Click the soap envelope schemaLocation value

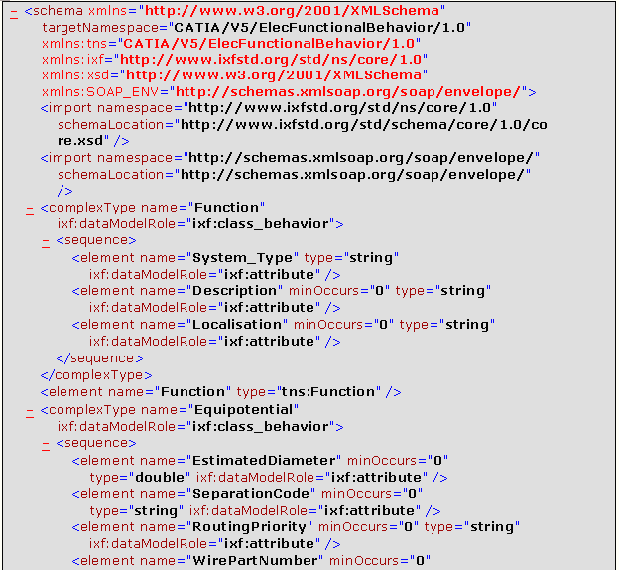(352, 175)
